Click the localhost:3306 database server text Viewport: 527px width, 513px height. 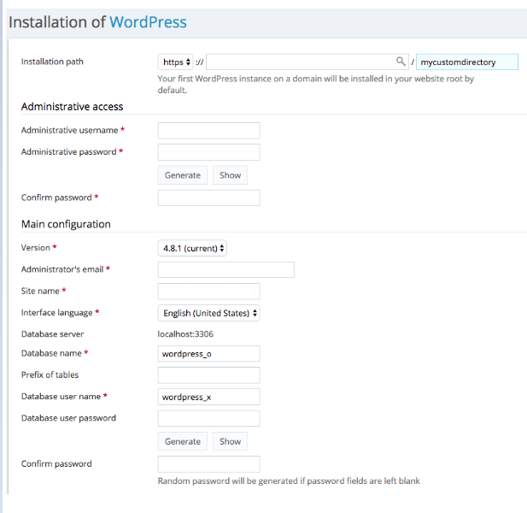point(185,334)
